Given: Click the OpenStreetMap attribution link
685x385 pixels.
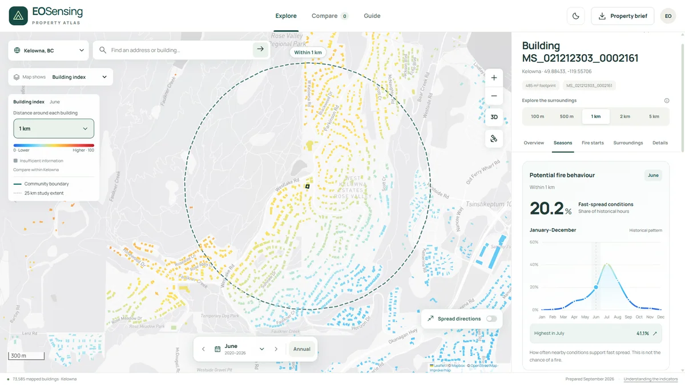Looking at the screenshot, I should tap(483, 366).
